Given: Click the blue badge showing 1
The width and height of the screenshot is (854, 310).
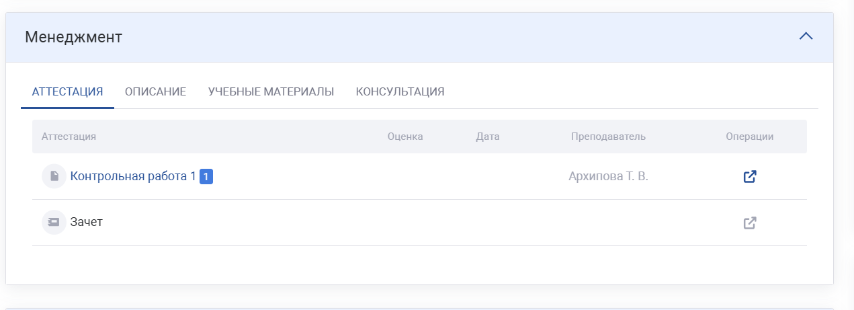Looking at the screenshot, I should 206,177.
